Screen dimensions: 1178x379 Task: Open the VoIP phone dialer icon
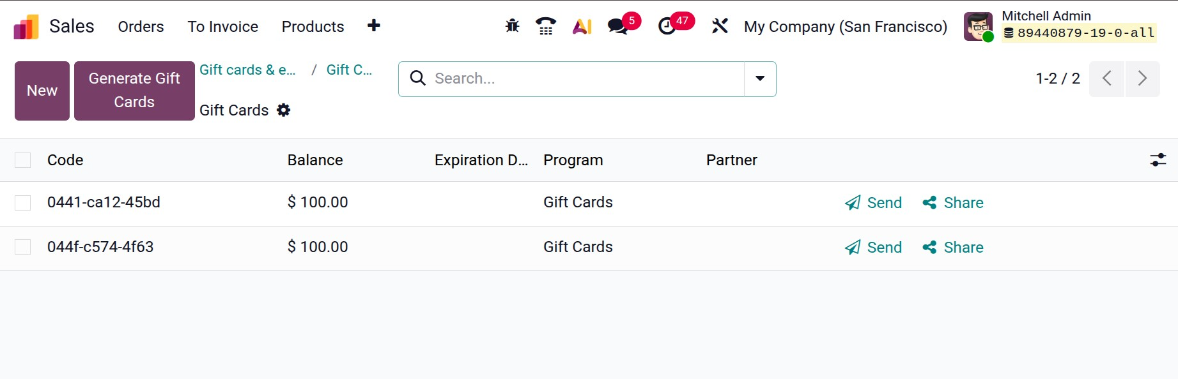pyautogui.click(x=546, y=26)
